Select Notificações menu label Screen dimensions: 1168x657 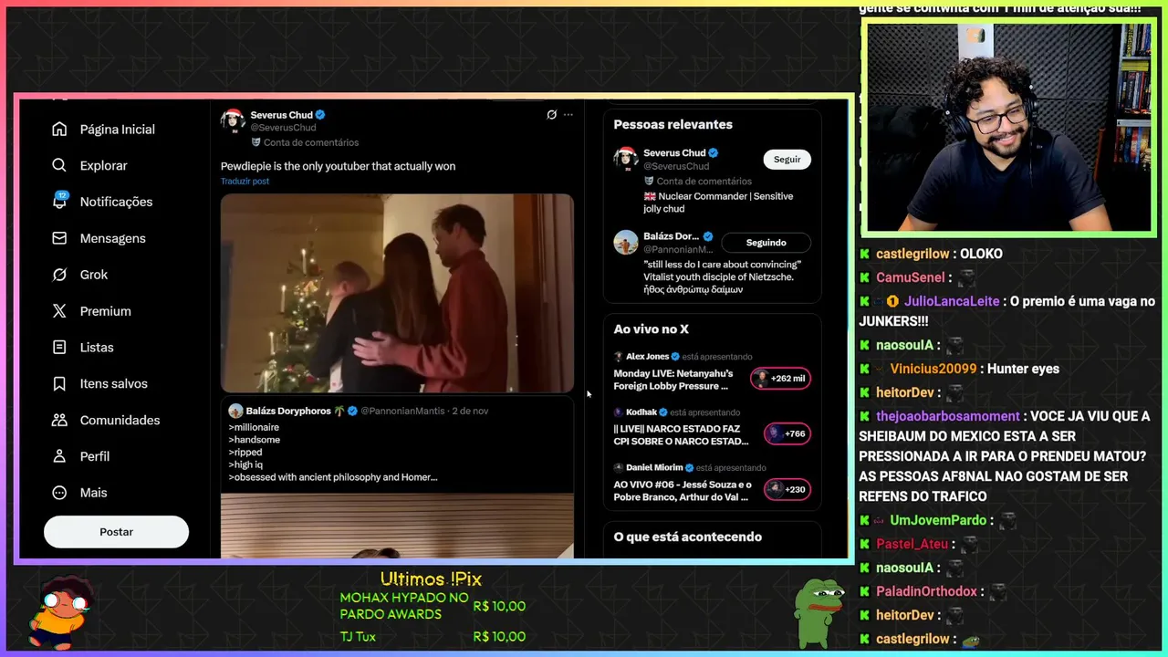point(116,202)
